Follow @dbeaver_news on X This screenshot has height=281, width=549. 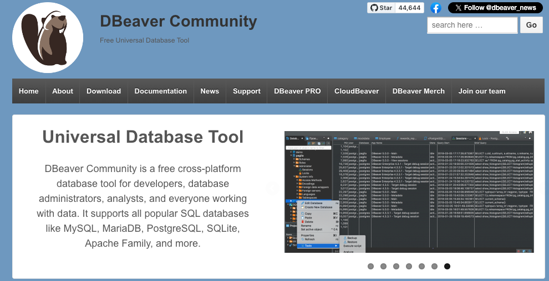(x=495, y=8)
